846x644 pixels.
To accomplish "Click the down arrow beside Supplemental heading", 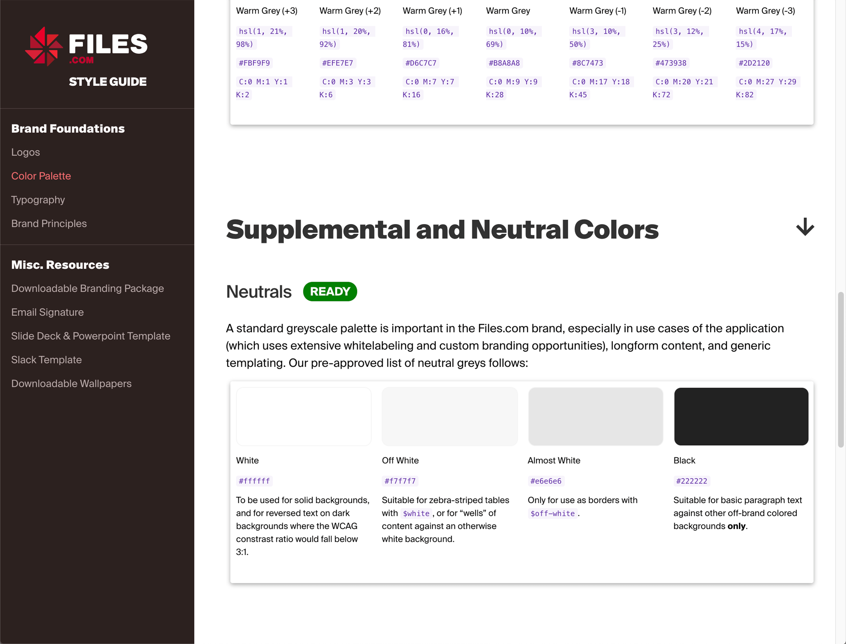I will 805,227.
